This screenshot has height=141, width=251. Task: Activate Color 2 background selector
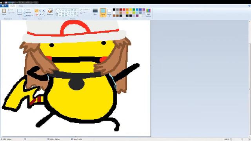(x=109, y=13)
